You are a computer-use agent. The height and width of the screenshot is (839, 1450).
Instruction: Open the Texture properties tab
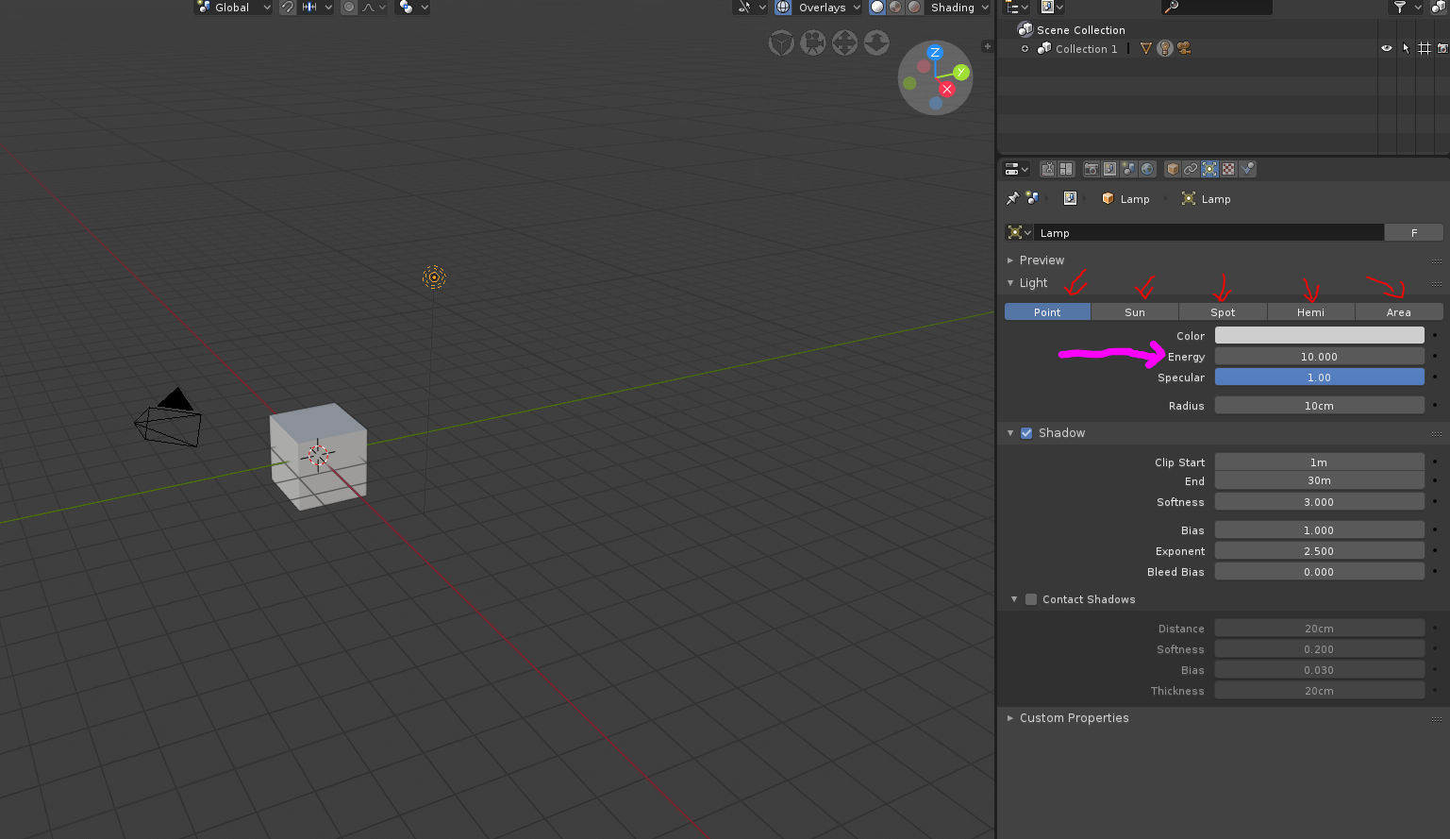tap(1228, 169)
